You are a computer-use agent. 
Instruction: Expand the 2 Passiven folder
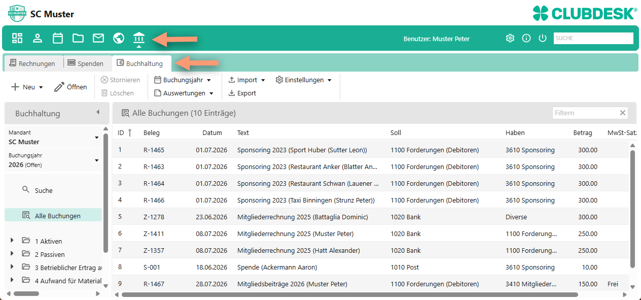click(12, 254)
